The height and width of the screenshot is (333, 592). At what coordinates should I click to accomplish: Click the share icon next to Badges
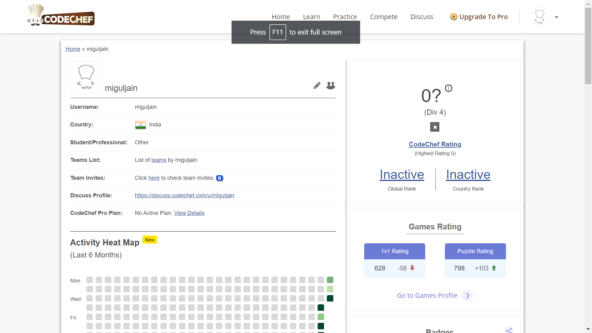(509, 330)
